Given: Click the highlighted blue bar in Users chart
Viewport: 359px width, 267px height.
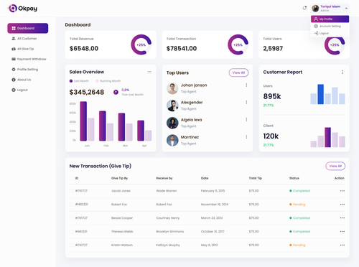Looking at the screenshot, I should [x=321, y=94].
